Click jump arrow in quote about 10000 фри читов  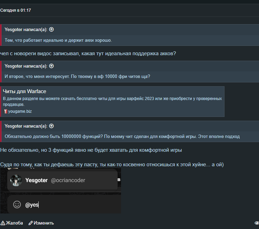tap(51, 66)
